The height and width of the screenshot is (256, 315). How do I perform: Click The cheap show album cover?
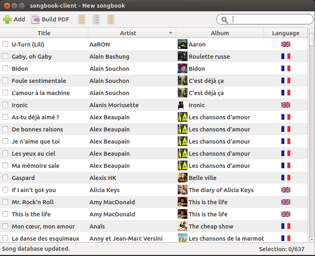pos(183,226)
